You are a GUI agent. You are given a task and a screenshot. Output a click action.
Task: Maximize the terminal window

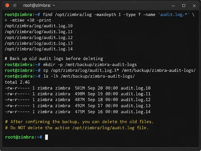(184, 6)
